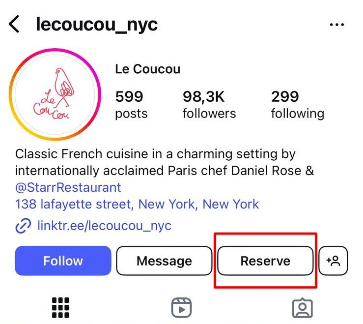363x324 pixels.
Task: Tap the Reserve button
Action: coord(265,261)
